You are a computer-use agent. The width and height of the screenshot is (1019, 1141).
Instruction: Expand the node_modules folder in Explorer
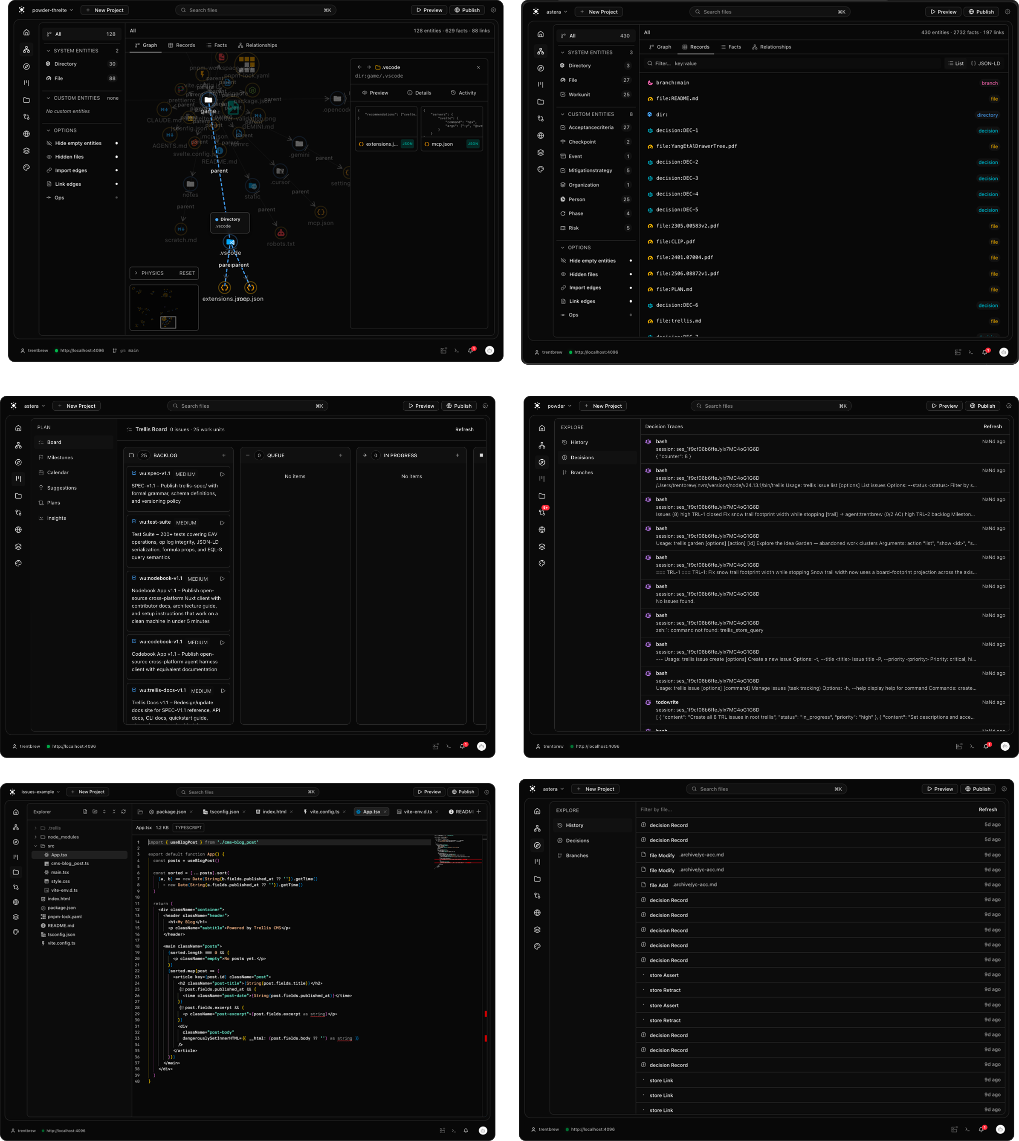pyautogui.click(x=36, y=837)
